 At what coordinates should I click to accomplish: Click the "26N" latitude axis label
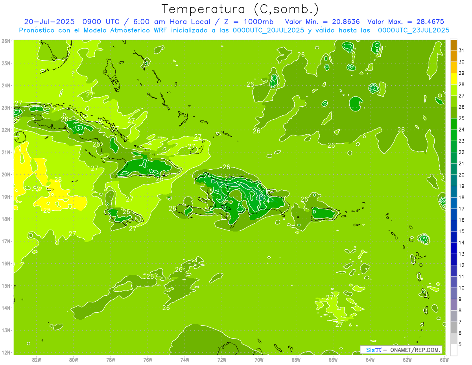click(6, 41)
